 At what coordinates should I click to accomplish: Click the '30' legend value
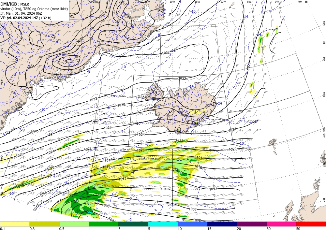269,229
